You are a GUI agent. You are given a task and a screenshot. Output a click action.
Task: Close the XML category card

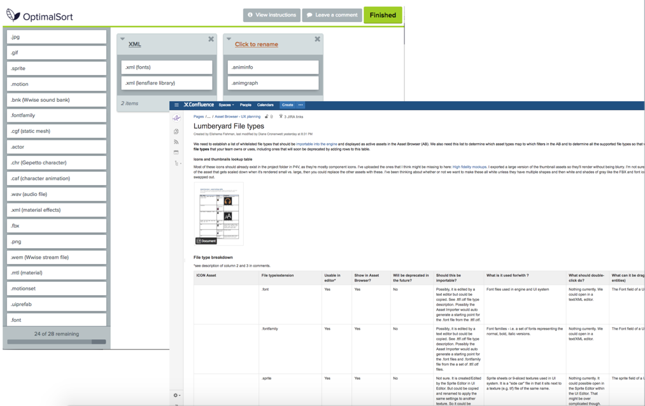[x=211, y=39]
